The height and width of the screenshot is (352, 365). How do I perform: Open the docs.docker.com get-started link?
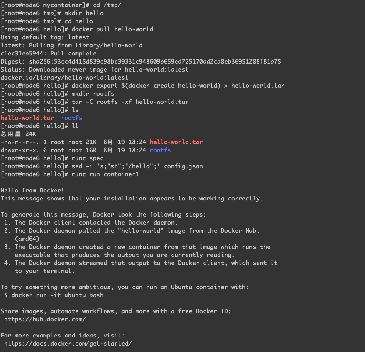pos(68,344)
